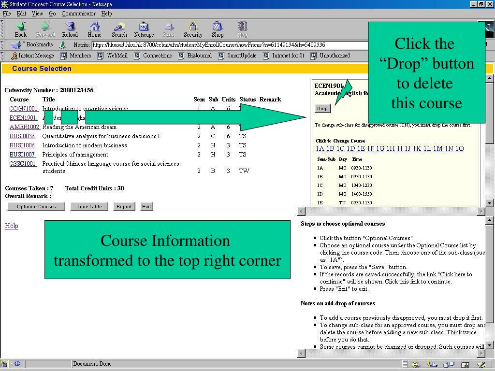Screen dimensions: 495x371
Task: Click the Drop button for ECEN1901
Action: (x=322, y=109)
